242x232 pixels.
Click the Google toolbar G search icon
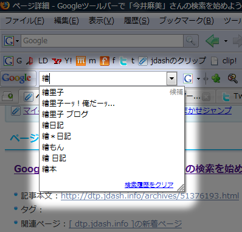coord(188,79)
